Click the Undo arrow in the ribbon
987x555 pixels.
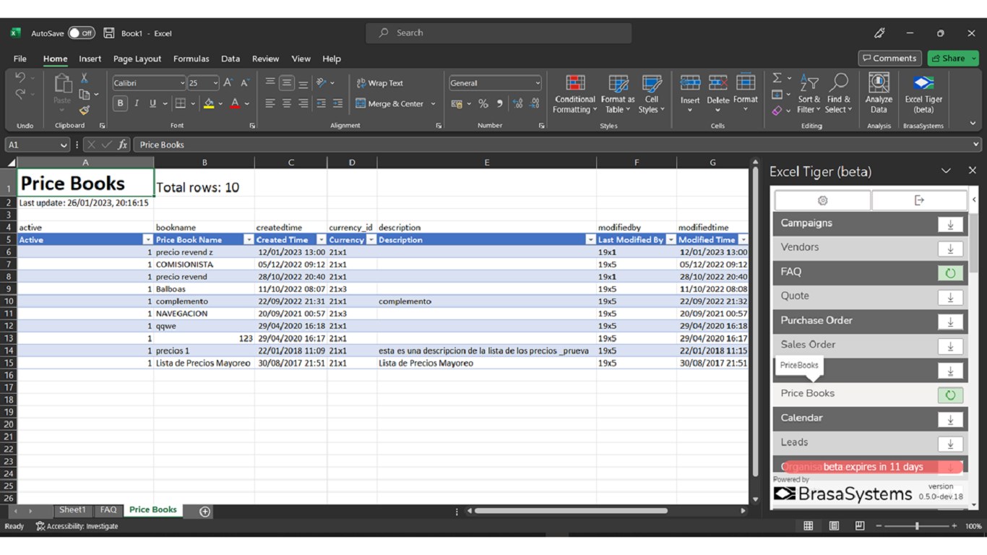(x=20, y=78)
